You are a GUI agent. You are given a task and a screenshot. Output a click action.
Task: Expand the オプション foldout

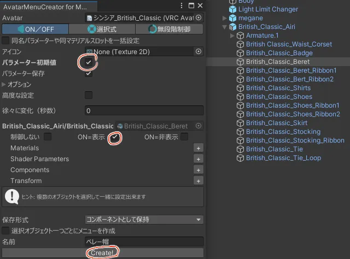coord(4,85)
